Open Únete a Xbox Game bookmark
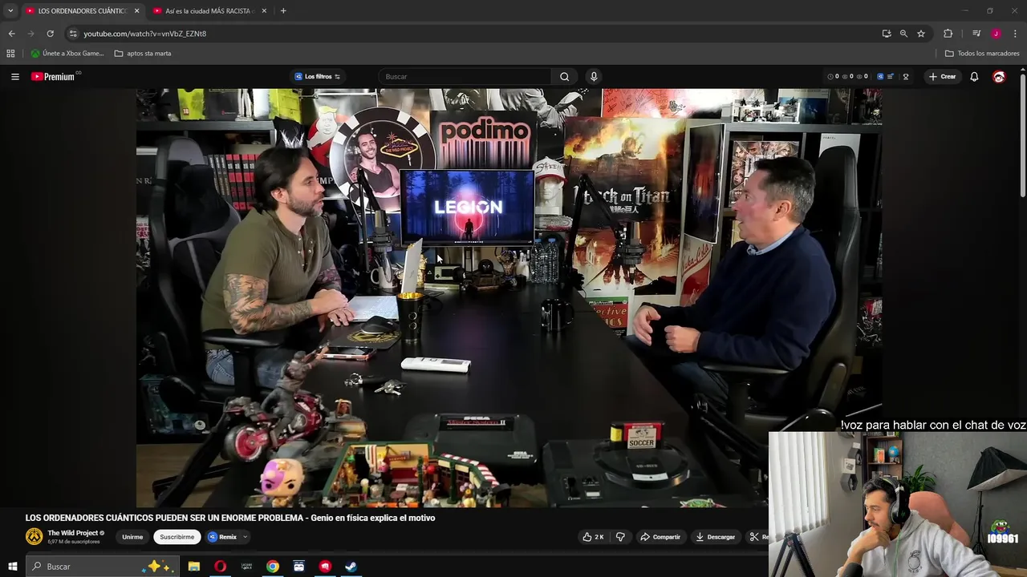 (67, 54)
